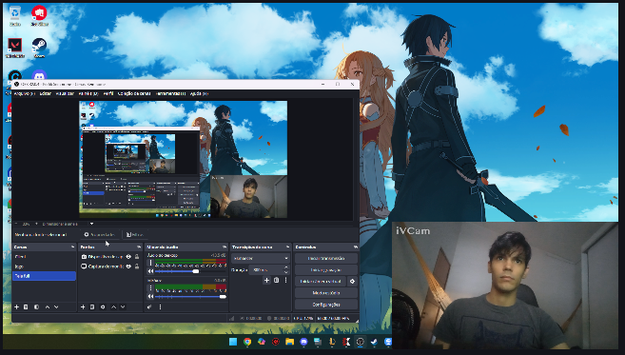Open the Riot Client desktop shortcut

(x=39, y=15)
